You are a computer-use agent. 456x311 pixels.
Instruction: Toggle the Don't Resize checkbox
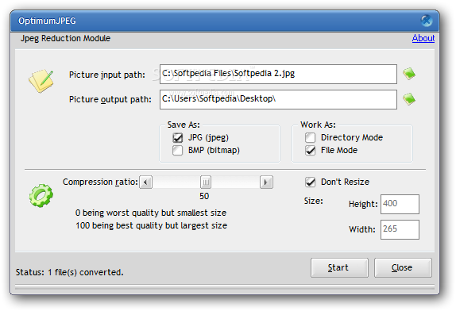[x=311, y=182]
